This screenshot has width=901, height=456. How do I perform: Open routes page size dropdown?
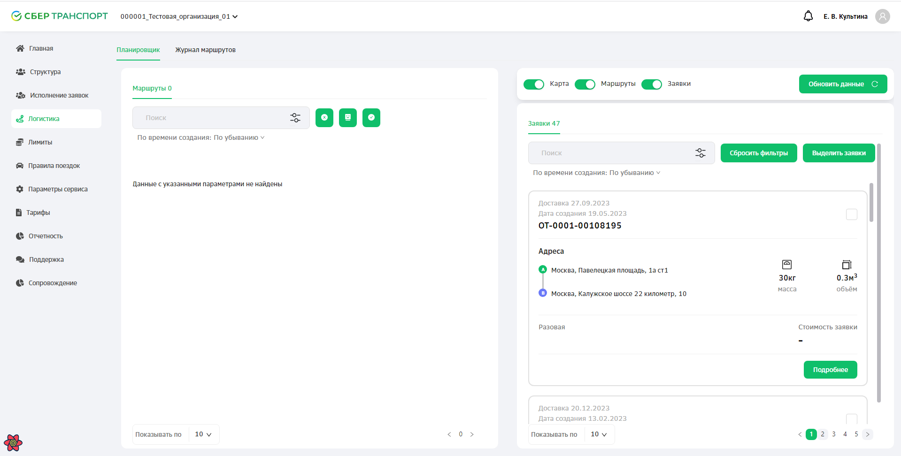[203, 434]
